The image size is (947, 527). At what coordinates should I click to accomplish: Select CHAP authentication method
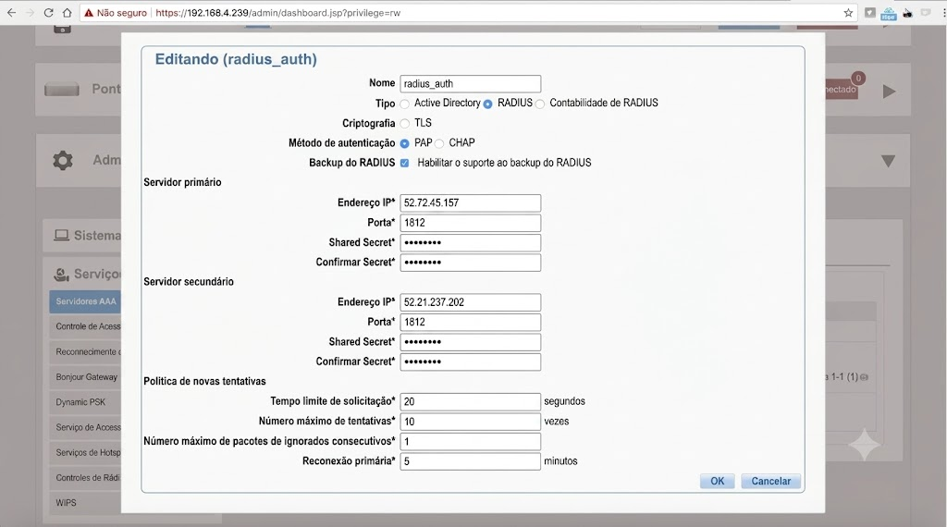[439, 143]
